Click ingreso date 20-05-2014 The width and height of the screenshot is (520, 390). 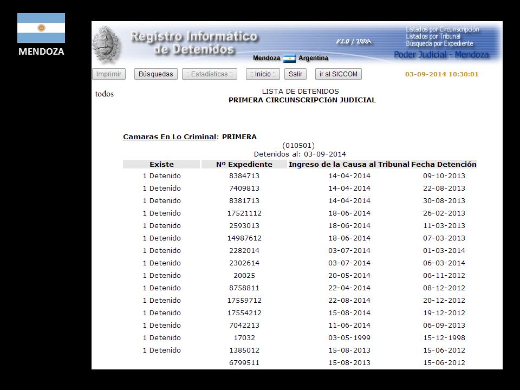[349, 275]
